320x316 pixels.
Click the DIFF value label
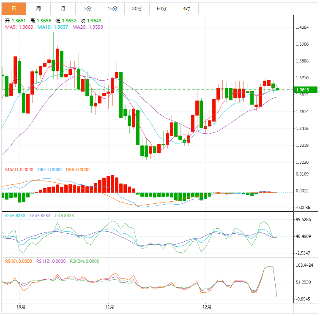tap(49, 170)
